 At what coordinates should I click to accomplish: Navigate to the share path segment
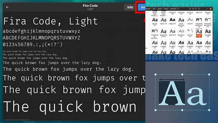160,9
